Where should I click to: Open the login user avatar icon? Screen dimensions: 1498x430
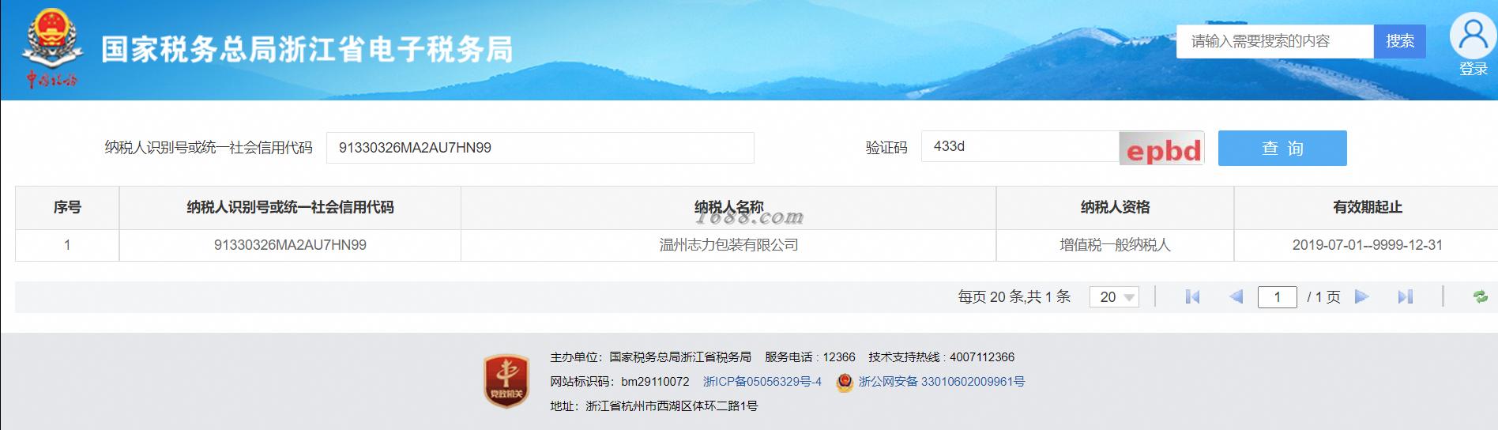coord(1473,37)
